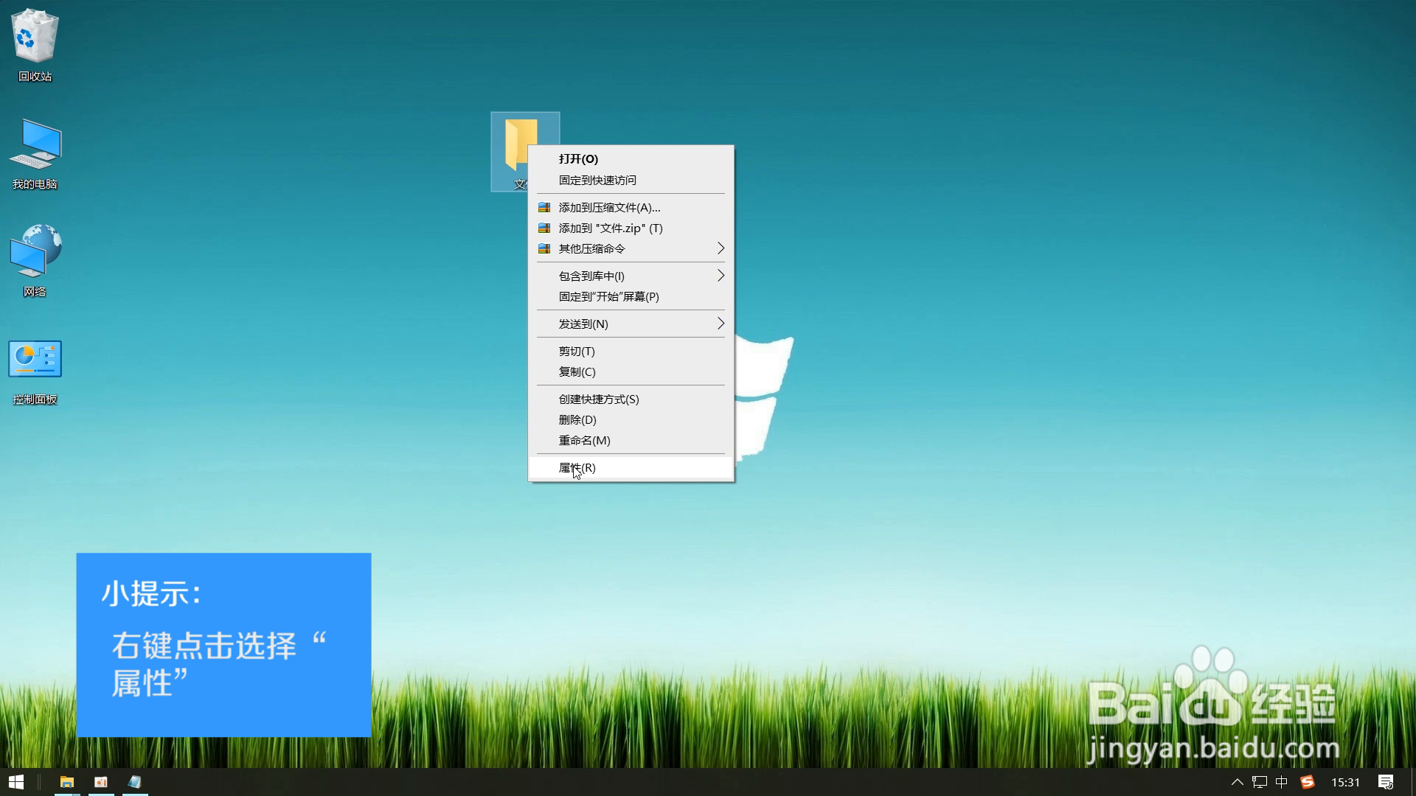The height and width of the screenshot is (796, 1416).
Task: Toggle the 中 input language indicator
Action: [1282, 782]
